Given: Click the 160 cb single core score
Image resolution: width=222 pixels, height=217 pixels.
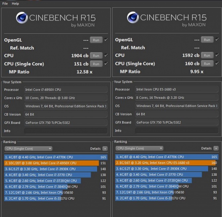Looking at the screenshot, I should [192, 64].
